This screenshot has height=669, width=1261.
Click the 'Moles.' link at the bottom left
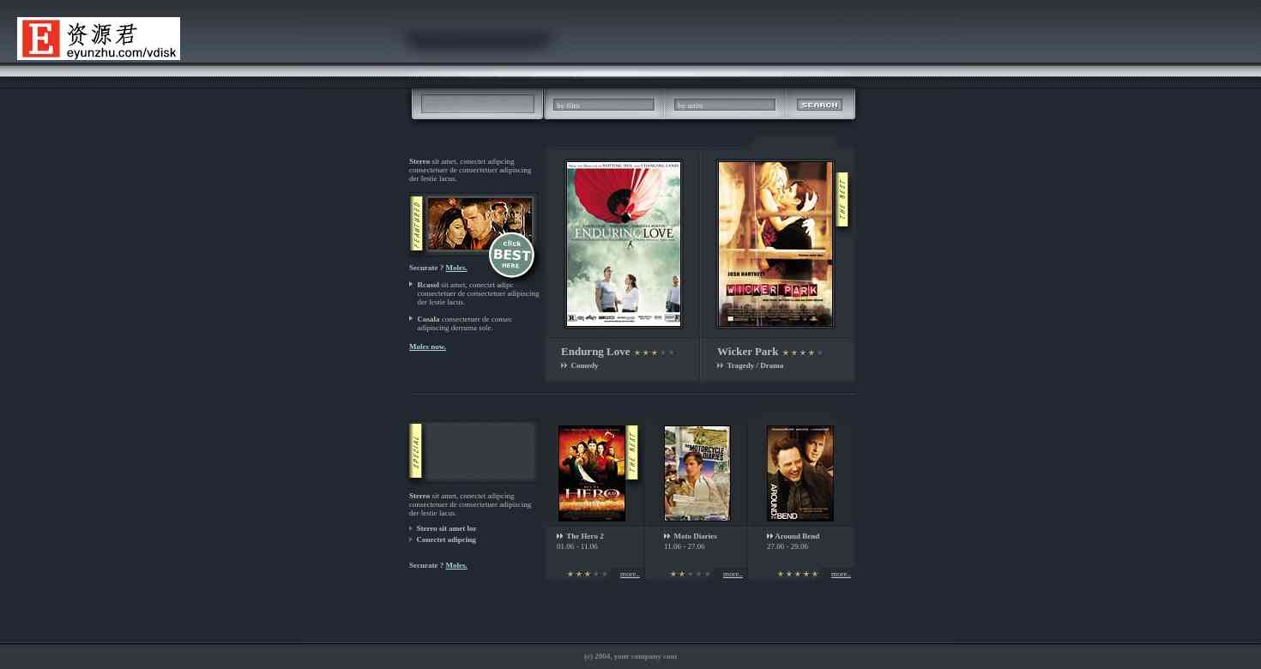tap(456, 565)
